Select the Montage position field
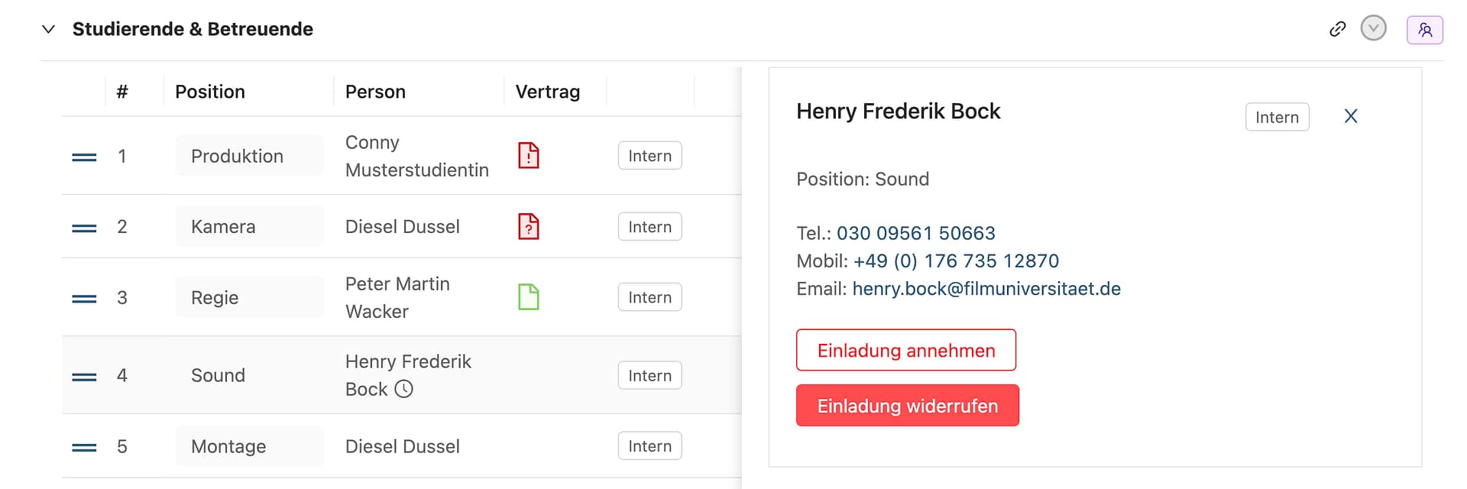This screenshot has width=1467, height=489. point(249,446)
